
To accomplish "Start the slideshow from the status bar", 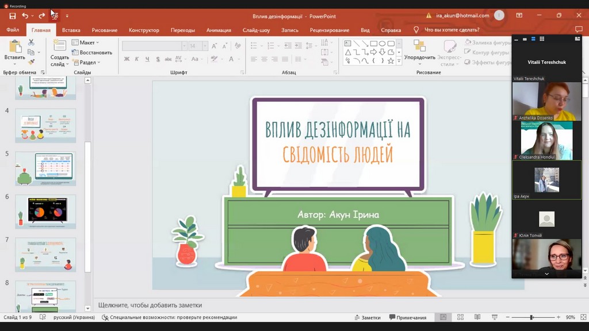I will click(x=494, y=317).
